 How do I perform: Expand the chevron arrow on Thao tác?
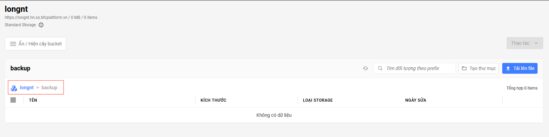pos(536,43)
